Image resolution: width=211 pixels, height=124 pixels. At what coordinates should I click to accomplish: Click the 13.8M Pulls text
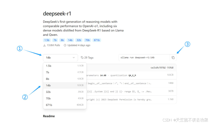54,45
